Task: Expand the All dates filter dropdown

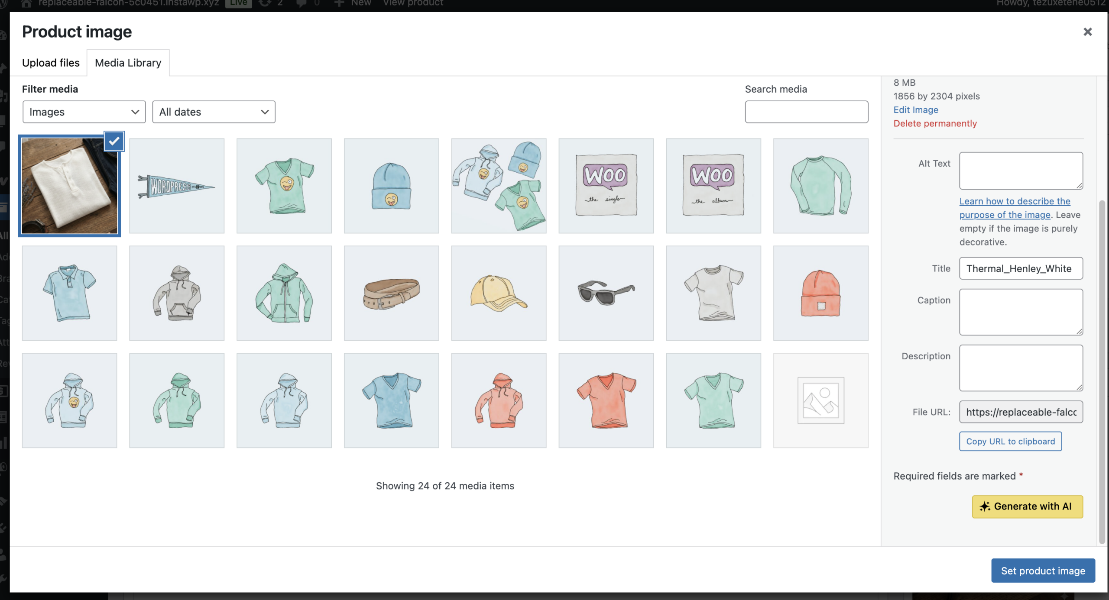Action: tap(214, 112)
